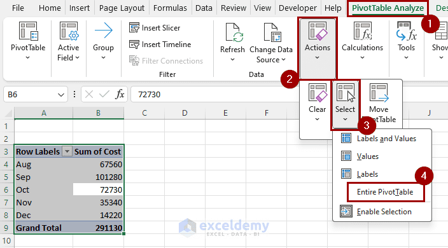Click the Insert Function fx button
The height and width of the screenshot is (248, 448).
[x=120, y=94]
